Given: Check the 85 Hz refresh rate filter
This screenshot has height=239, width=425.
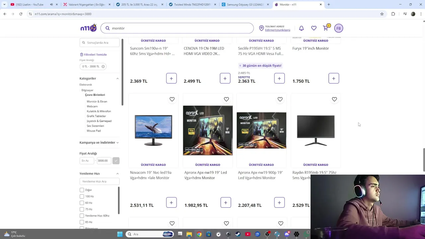Looking at the screenshot, I should [x=82, y=222].
